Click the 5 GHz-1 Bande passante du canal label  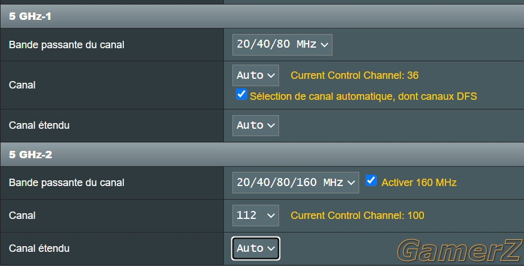tap(66, 45)
